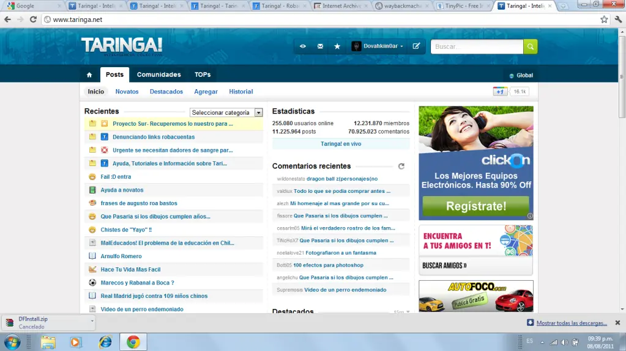Open post Real Madrid jugó contra 109 niños chinos
Screen dimensions: 626x351
coord(154,296)
